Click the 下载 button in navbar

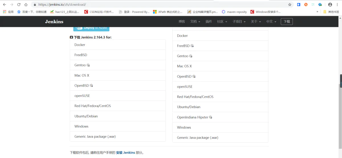tap(287, 22)
